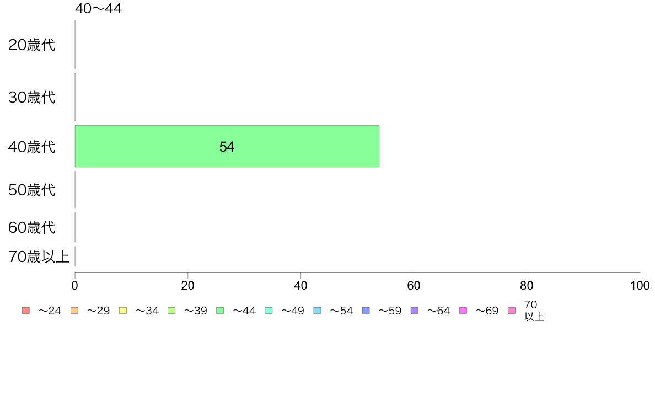Click the 50歳代 axis label
This screenshot has height=406, width=655.
[x=32, y=190]
